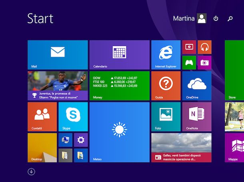The image size is (244, 182).
Task: Click the FTSE 100 index row
Action: pos(114,82)
